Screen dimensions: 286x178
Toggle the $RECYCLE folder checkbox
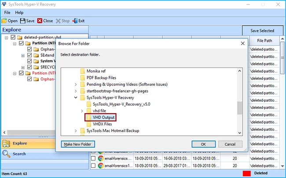[x=29, y=67]
